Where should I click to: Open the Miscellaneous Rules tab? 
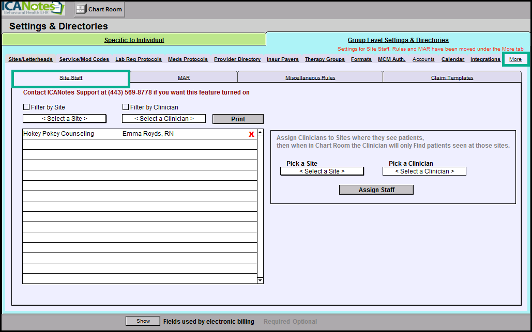pyautogui.click(x=310, y=78)
